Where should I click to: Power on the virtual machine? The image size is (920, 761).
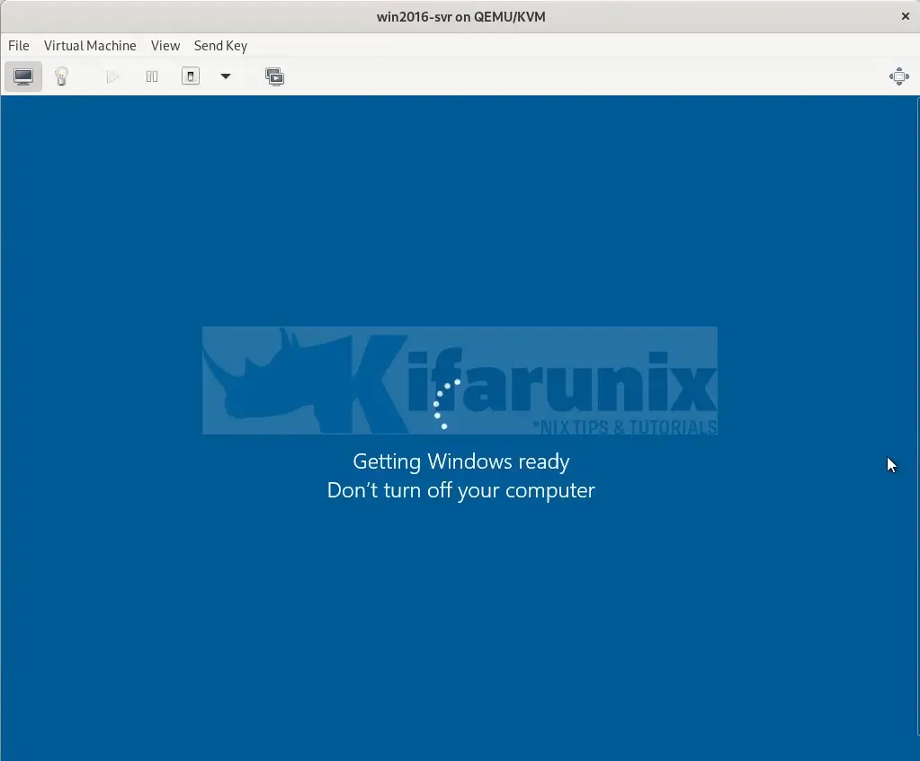point(112,76)
